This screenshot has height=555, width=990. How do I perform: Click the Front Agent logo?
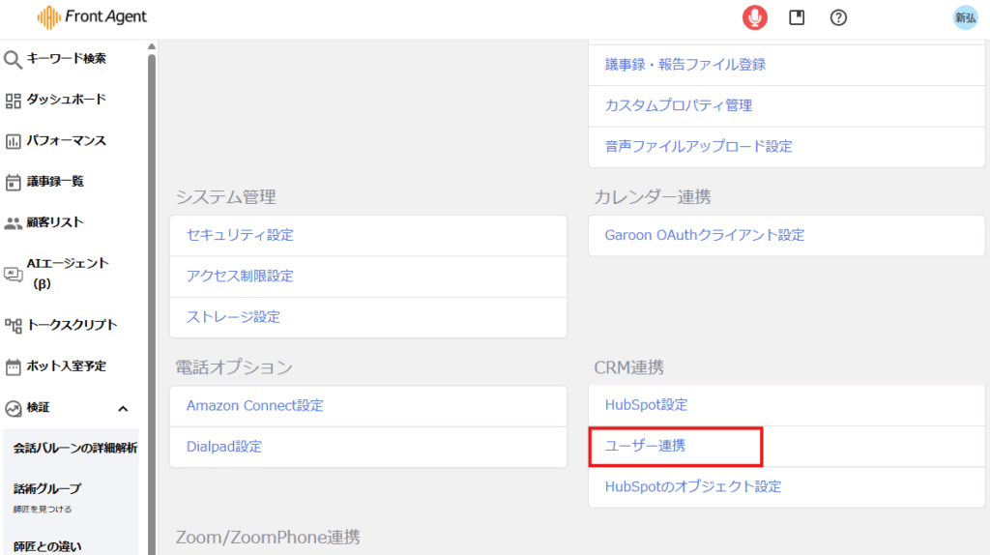pos(93,17)
